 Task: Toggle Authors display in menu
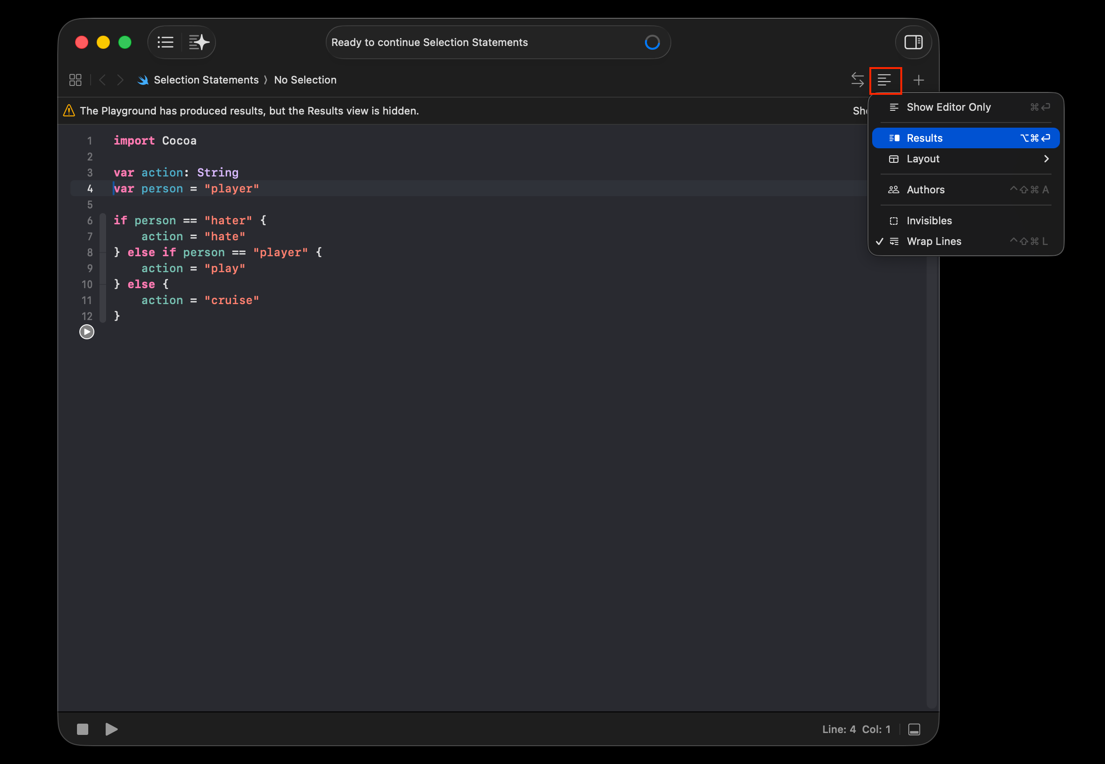[925, 190]
